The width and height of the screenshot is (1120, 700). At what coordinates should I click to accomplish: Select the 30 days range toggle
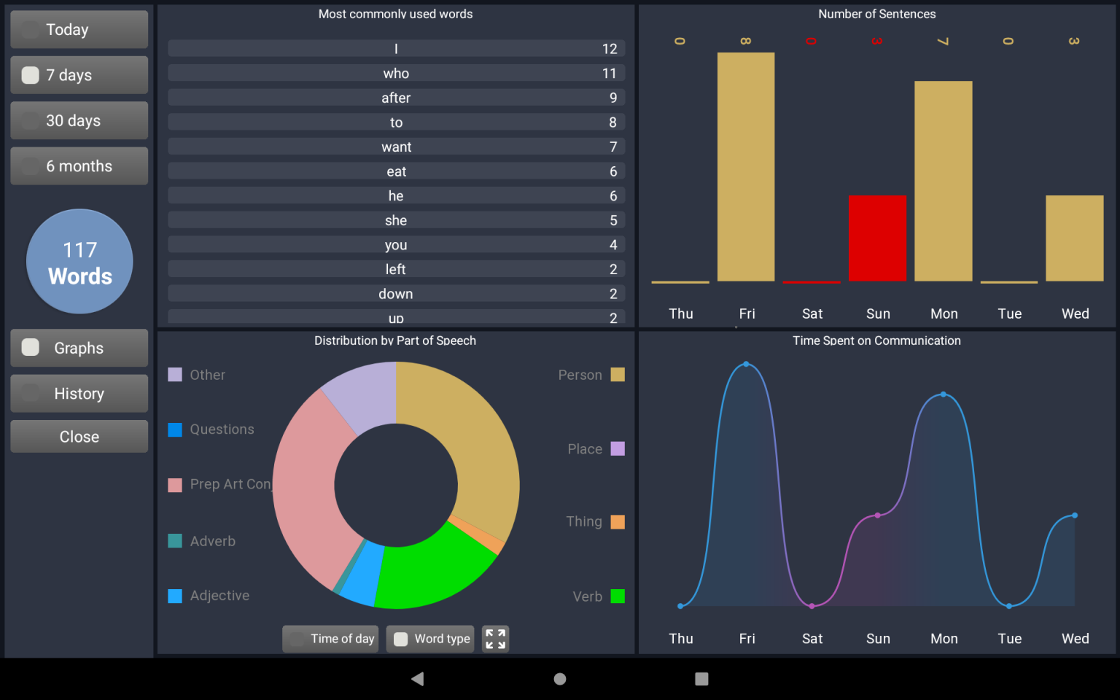click(x=79, y=121)
